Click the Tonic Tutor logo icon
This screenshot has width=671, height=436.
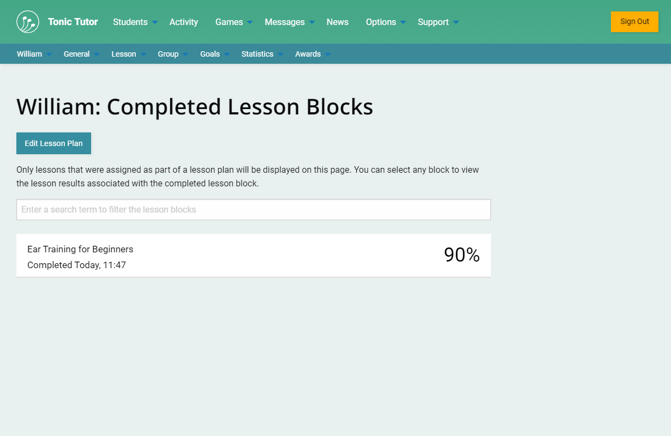pyautogui.click(x=28, y=22)
